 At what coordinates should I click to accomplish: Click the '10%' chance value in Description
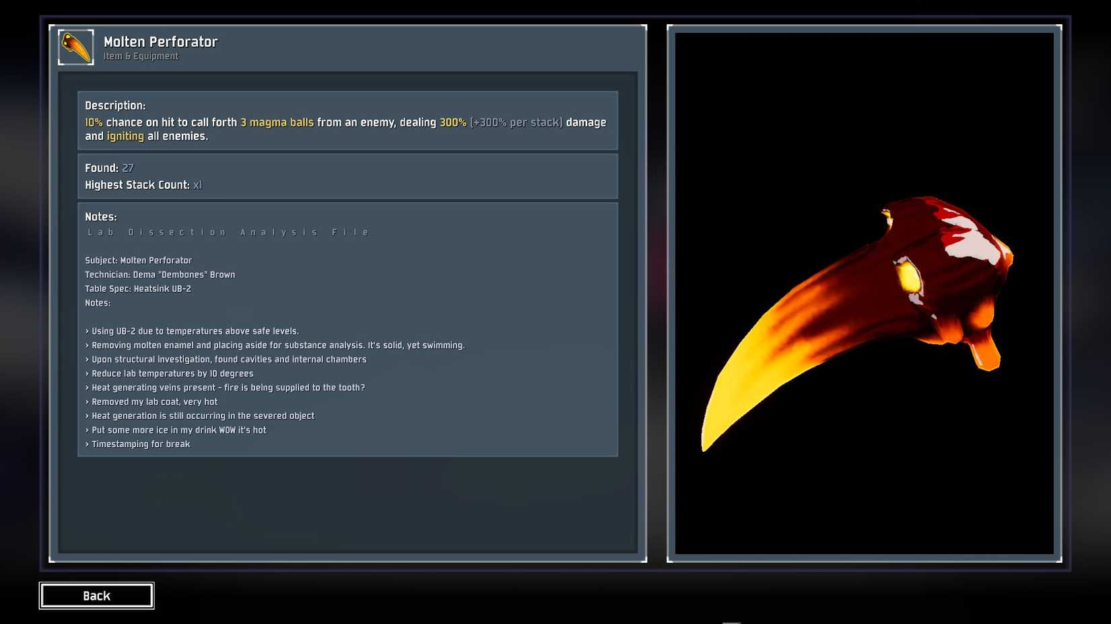[x=93, y=122]
